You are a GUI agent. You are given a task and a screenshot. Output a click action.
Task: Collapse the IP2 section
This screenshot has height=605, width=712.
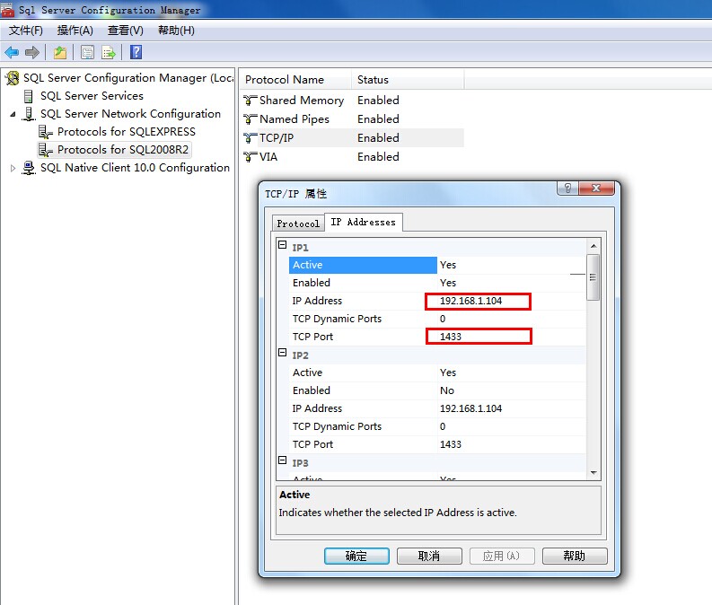click(283, 353)
